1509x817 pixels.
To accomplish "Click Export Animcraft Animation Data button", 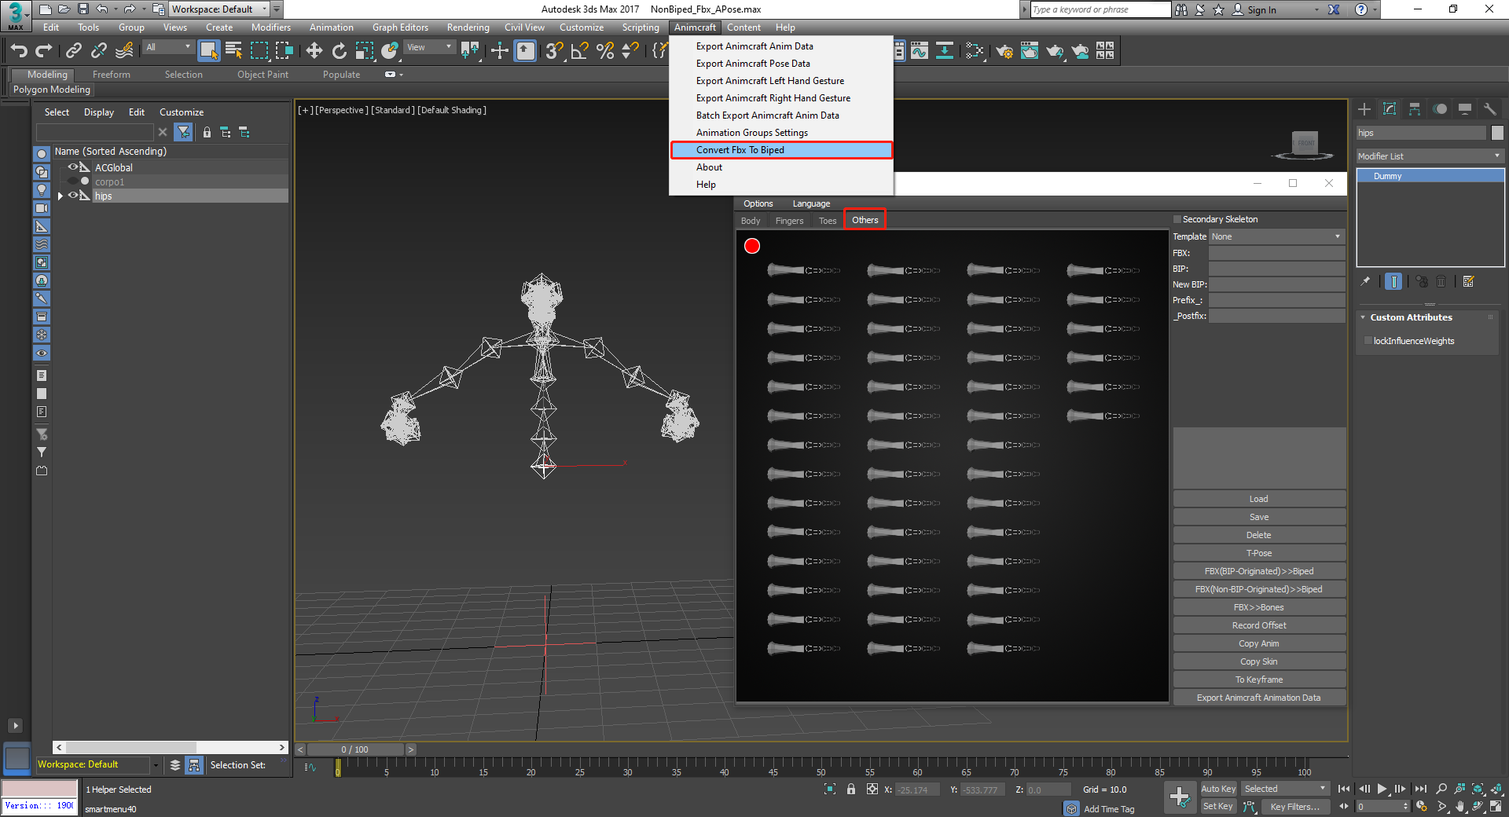I will click(1259, 698).
